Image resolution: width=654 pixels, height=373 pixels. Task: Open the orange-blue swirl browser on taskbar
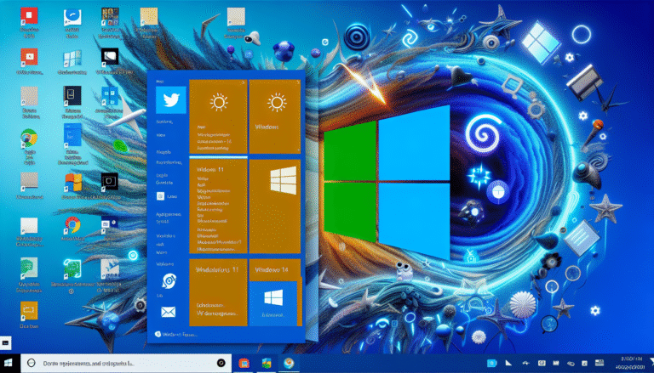pyautogui.click(x=288, y=364)
